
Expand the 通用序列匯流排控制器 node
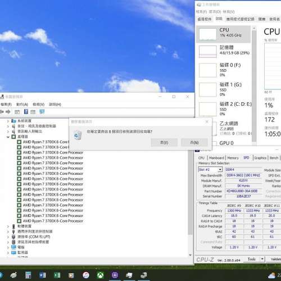8,232
